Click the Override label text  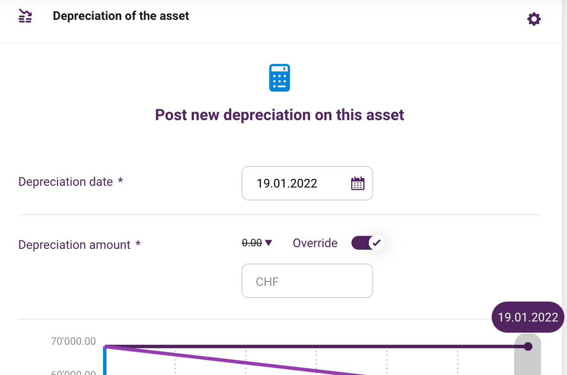click(x=315, y=243)
